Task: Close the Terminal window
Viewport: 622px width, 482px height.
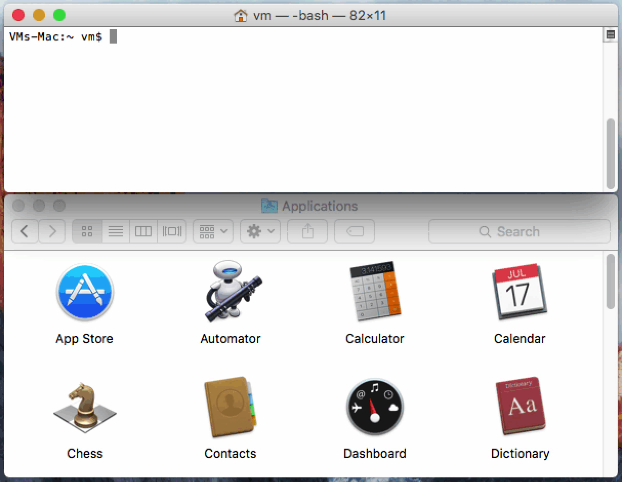Action: coord(19,15)
